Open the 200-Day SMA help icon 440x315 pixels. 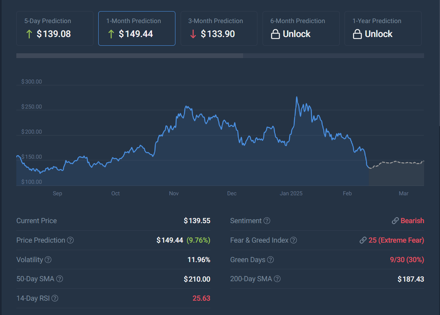click(277, 279)
